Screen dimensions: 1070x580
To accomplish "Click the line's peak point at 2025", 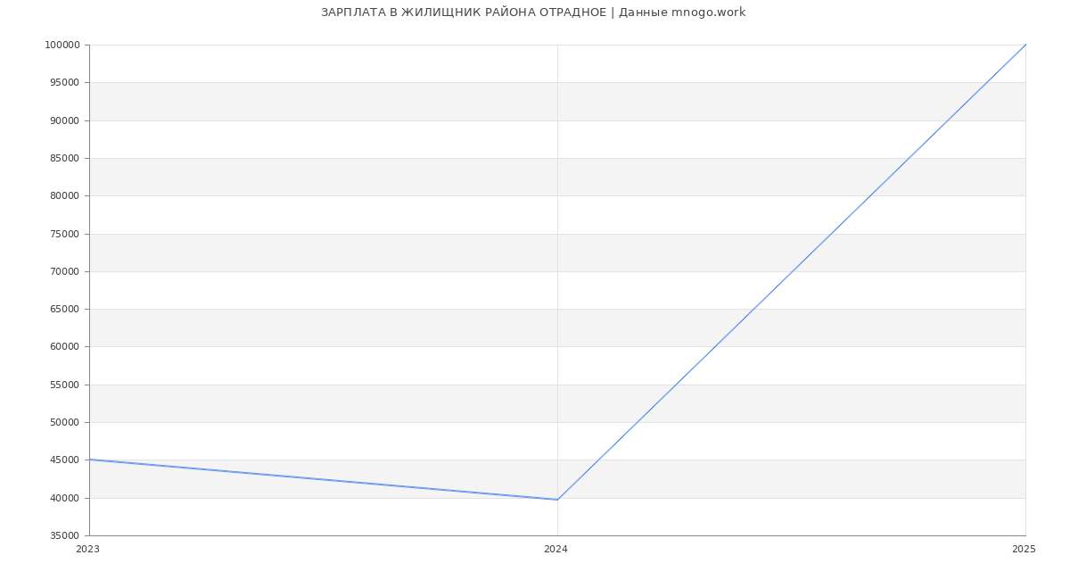I will (x=1025, y=45).
